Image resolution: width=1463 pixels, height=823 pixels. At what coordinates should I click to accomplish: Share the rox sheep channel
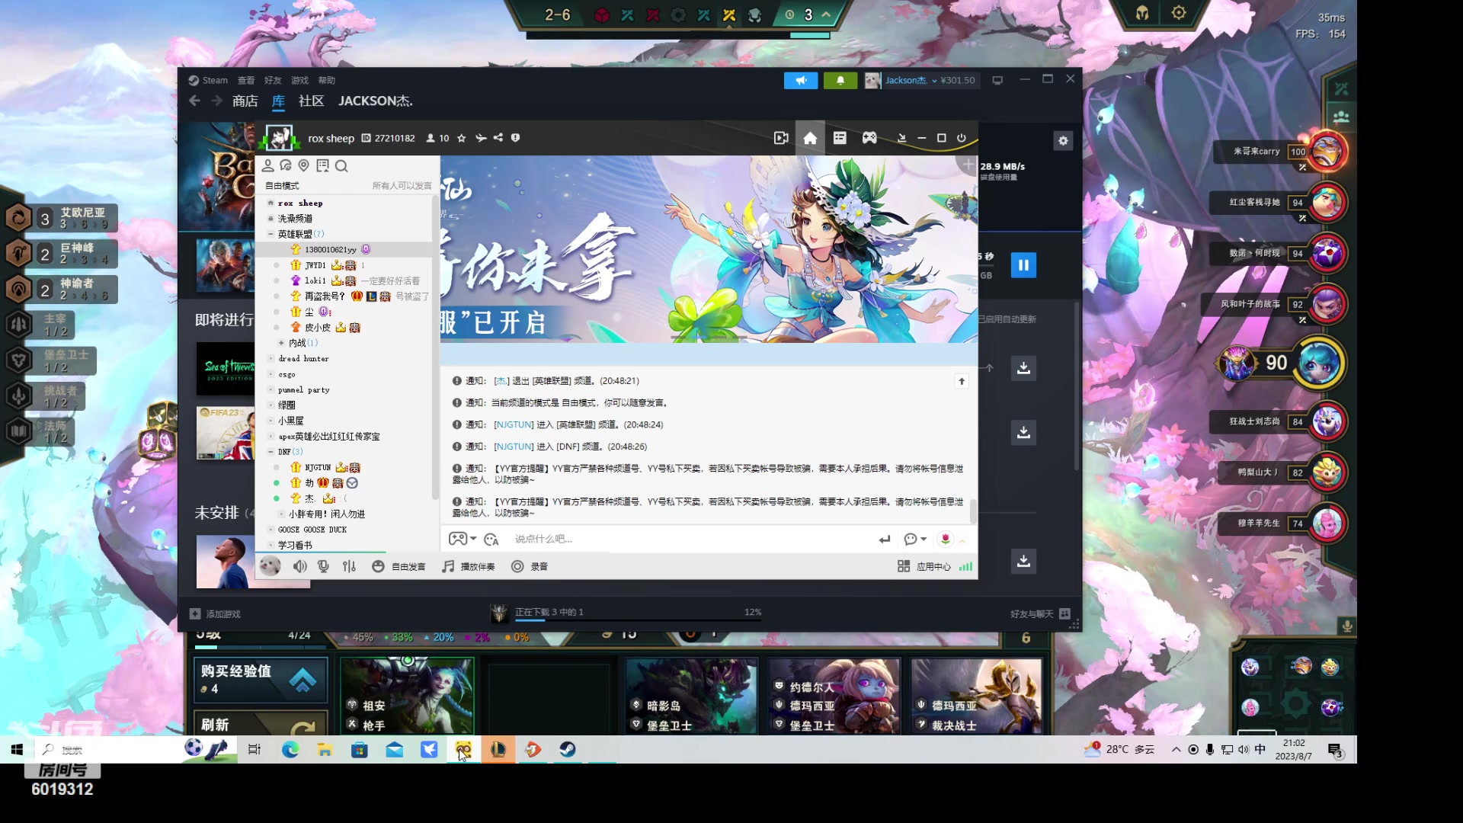[498, 138]
